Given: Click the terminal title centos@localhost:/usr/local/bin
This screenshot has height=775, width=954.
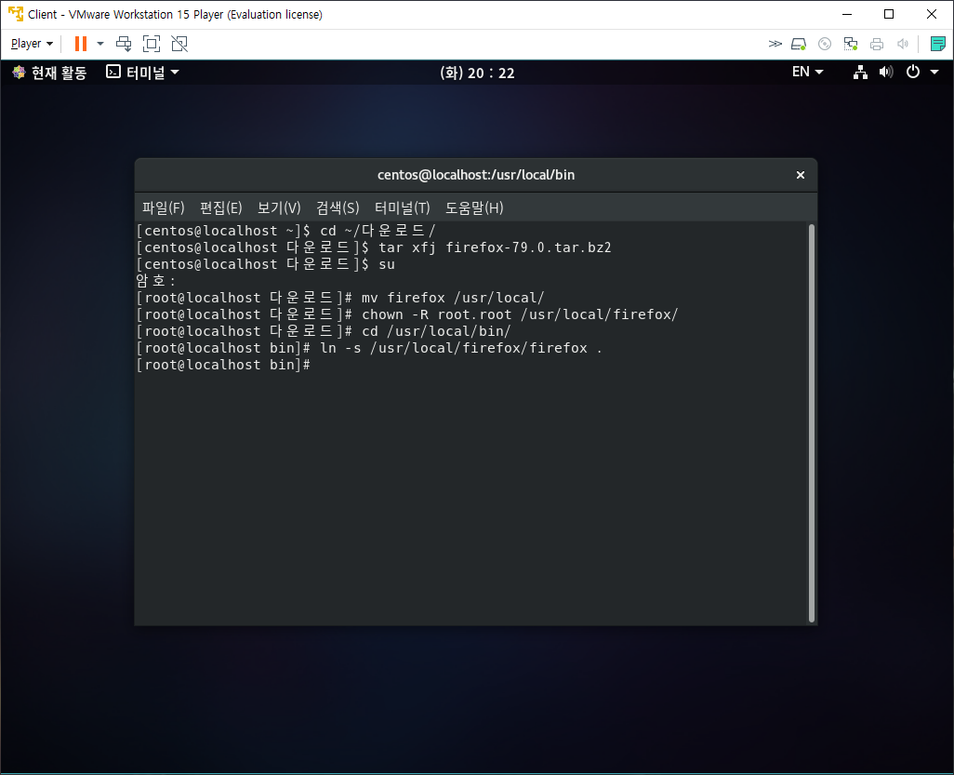Looking at the screenshot, I should tap(476, 175).
